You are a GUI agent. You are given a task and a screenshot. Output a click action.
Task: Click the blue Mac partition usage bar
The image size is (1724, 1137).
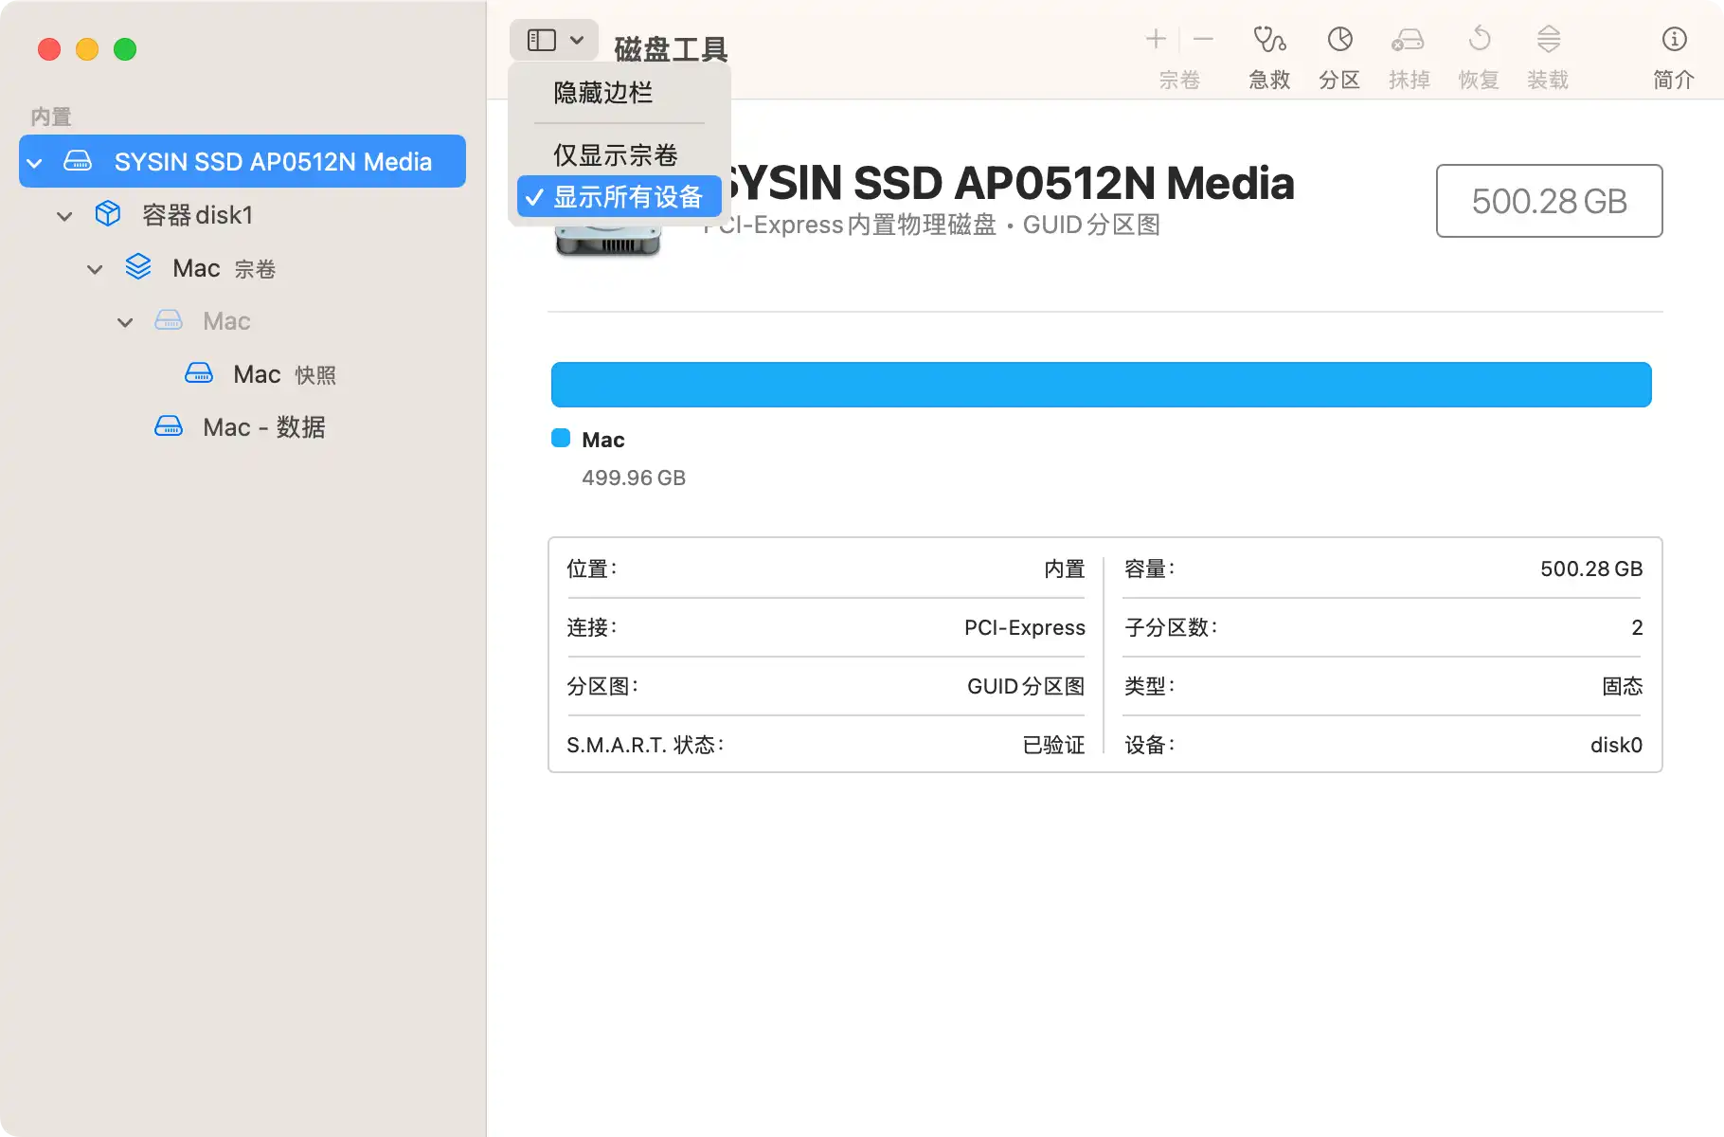(1099, 384)
